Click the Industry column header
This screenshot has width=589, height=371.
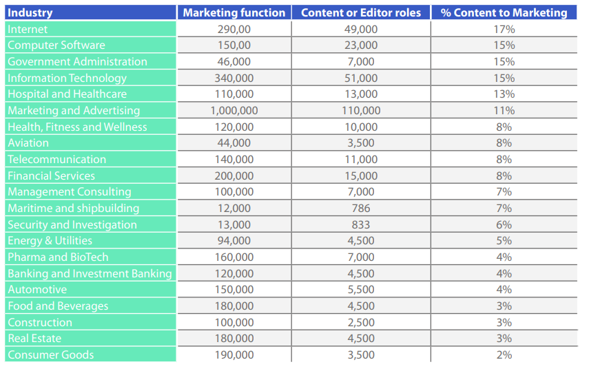click(30, 12)
